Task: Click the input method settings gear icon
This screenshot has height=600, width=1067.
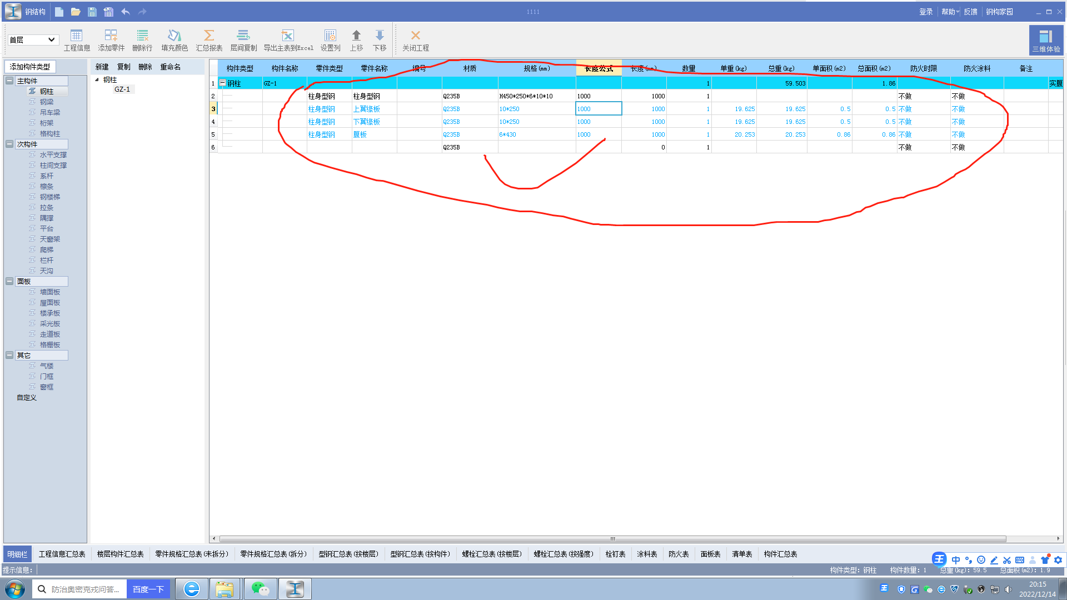Action: coord(1058,560)
